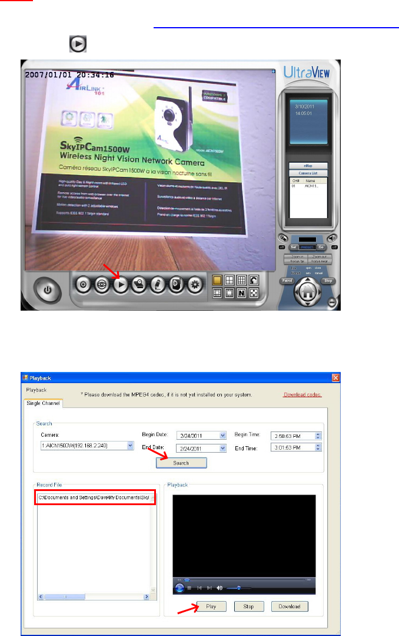Click the play icon in the document text
The height and width of the screenshot is (636, 399).
pos(78,44)
